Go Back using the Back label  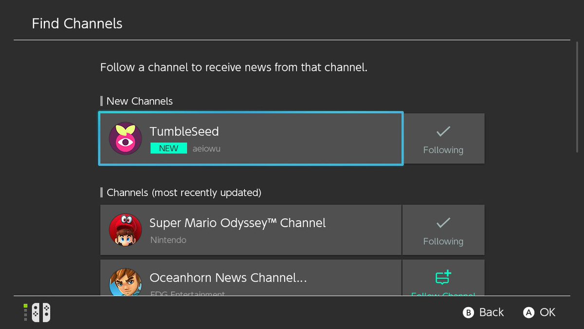(x=492, y=312)
